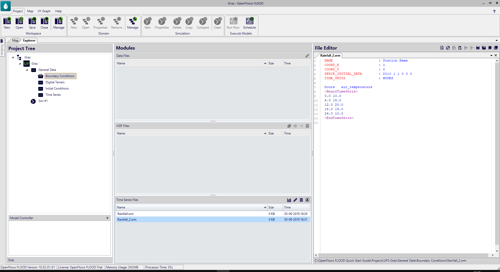
Task: Click the grid icon in HDF Files header
Action: pyautogui.click(x=289, y=126)
